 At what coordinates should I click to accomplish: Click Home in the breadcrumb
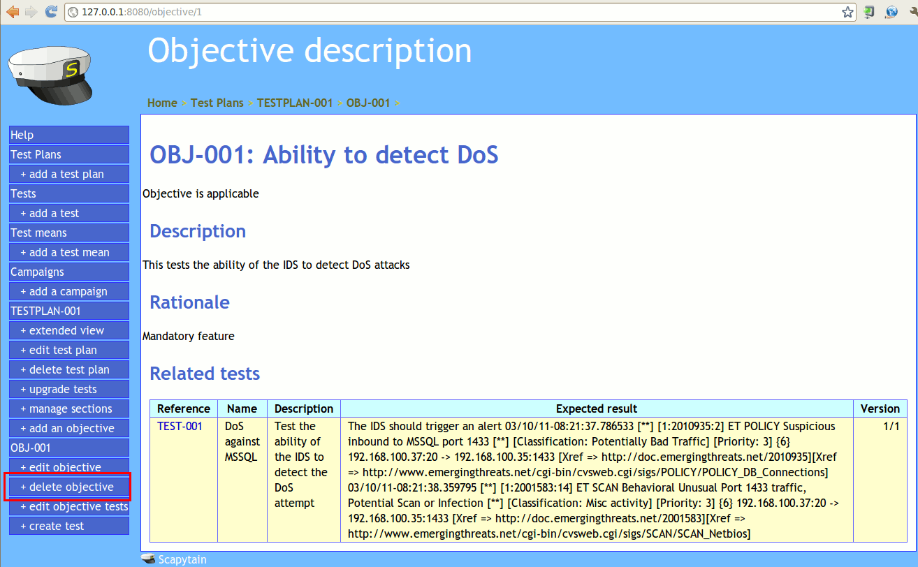[162, 103]
